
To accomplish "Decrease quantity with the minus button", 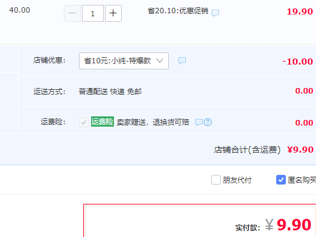I will [72, 13].
